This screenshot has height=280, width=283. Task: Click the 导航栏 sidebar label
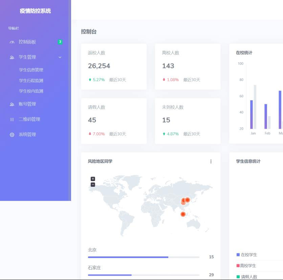[14, 28]
